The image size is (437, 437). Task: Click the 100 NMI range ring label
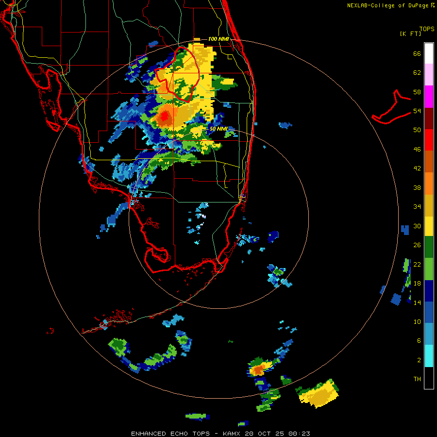pos(218,39)
